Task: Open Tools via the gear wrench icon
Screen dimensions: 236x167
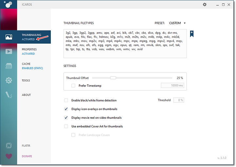Action: 9,80
